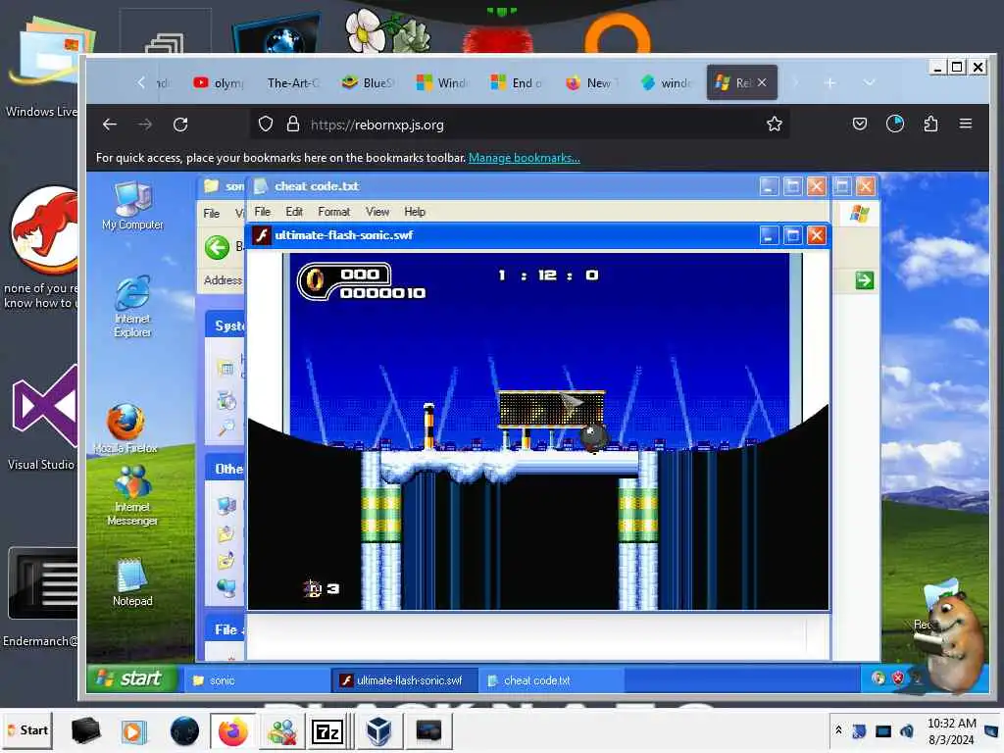This screenshot has height=753, width=1004.
Task: Switch to the End o tab
Action: (516, 82)
